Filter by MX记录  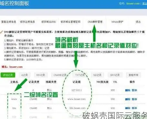41,75
